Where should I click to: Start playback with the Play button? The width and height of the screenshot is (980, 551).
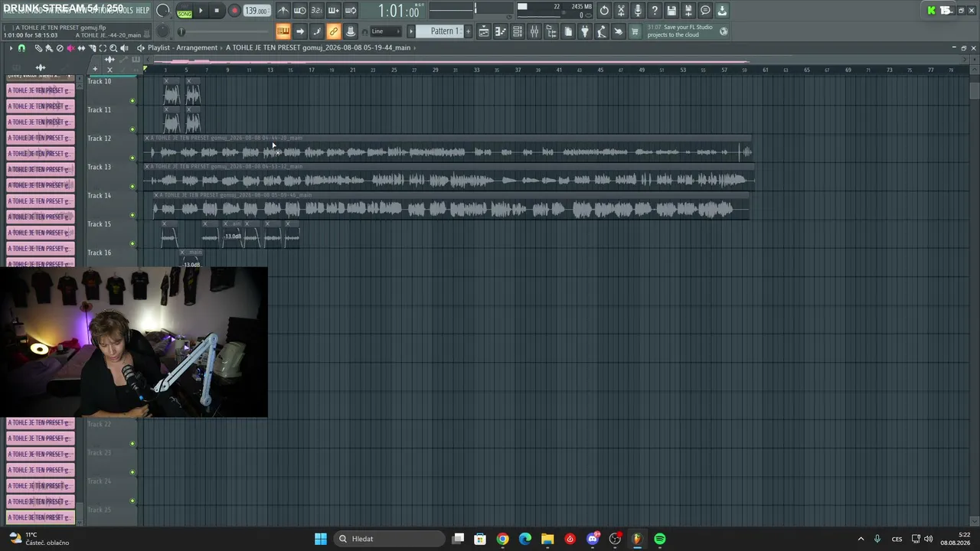pos(201,11)
